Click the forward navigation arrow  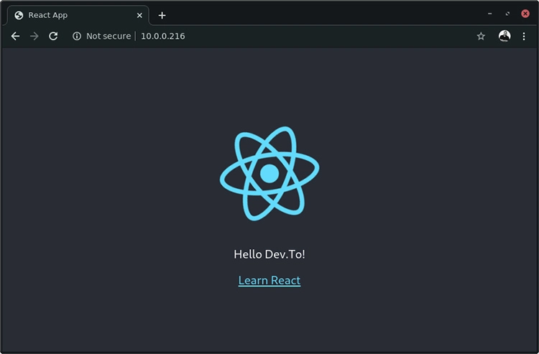34,36
